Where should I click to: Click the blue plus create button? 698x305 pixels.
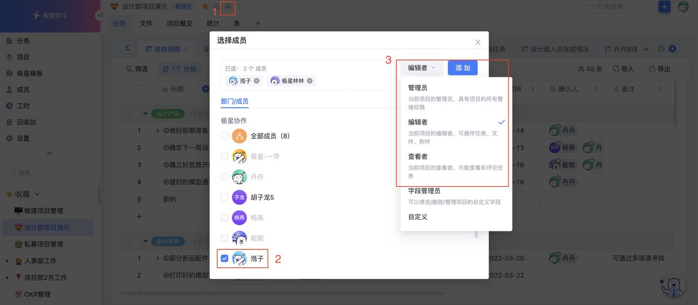click(664, 7)
